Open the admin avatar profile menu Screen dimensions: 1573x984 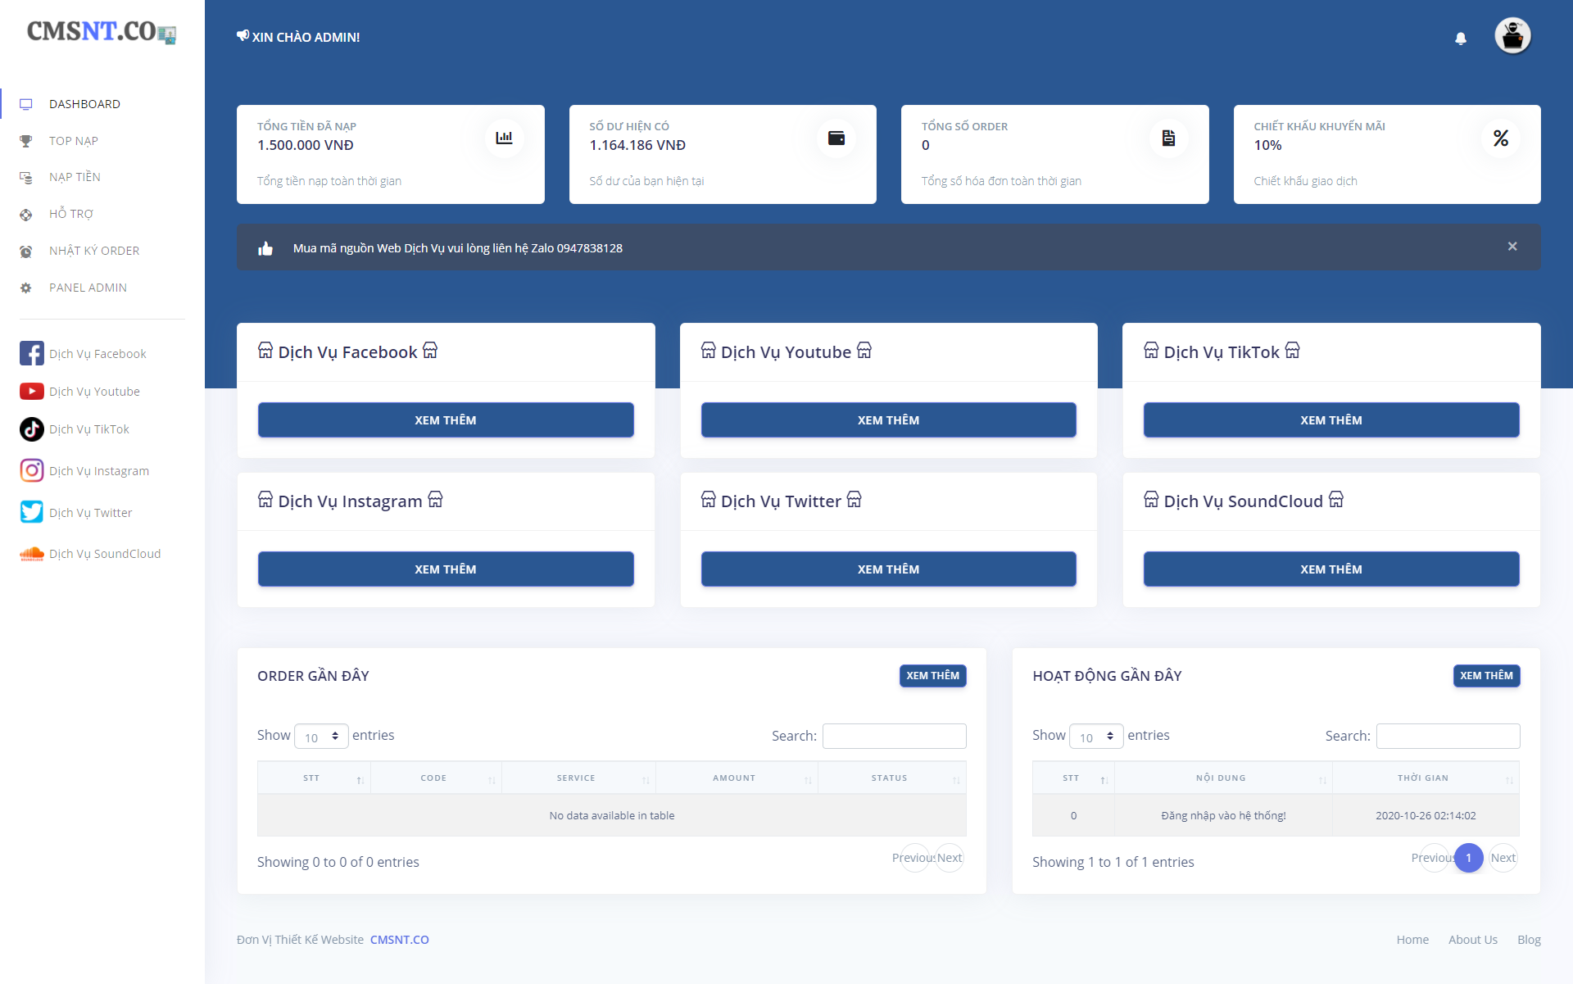point(1512,36)
